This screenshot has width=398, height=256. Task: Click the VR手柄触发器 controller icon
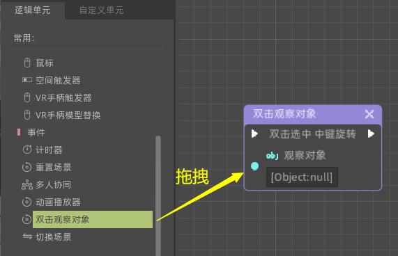click(x=27, y=97)
